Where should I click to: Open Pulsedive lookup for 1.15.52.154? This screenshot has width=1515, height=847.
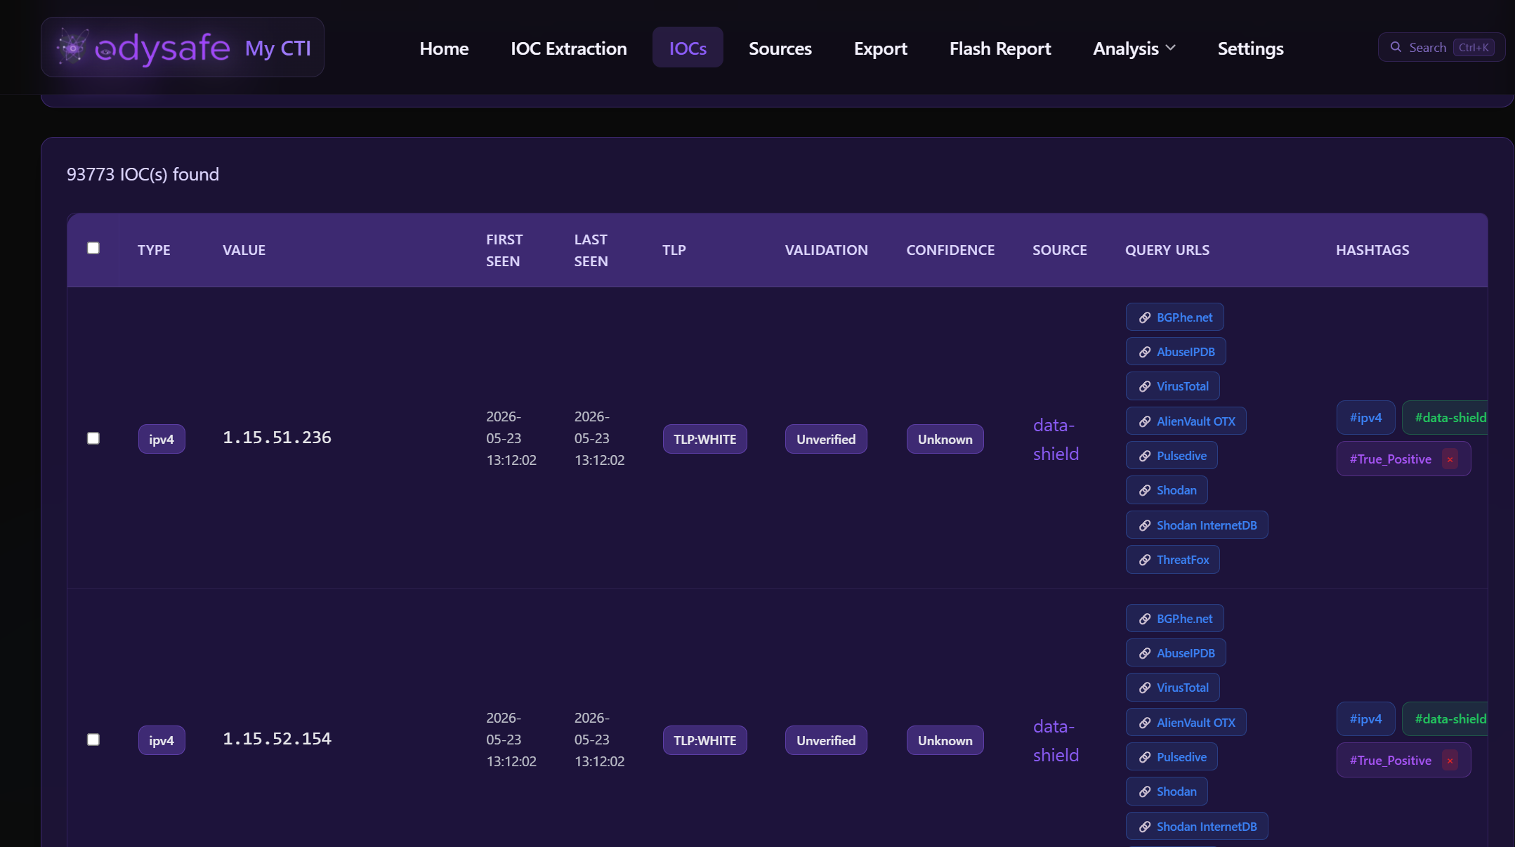click(x=1172, y=757)
